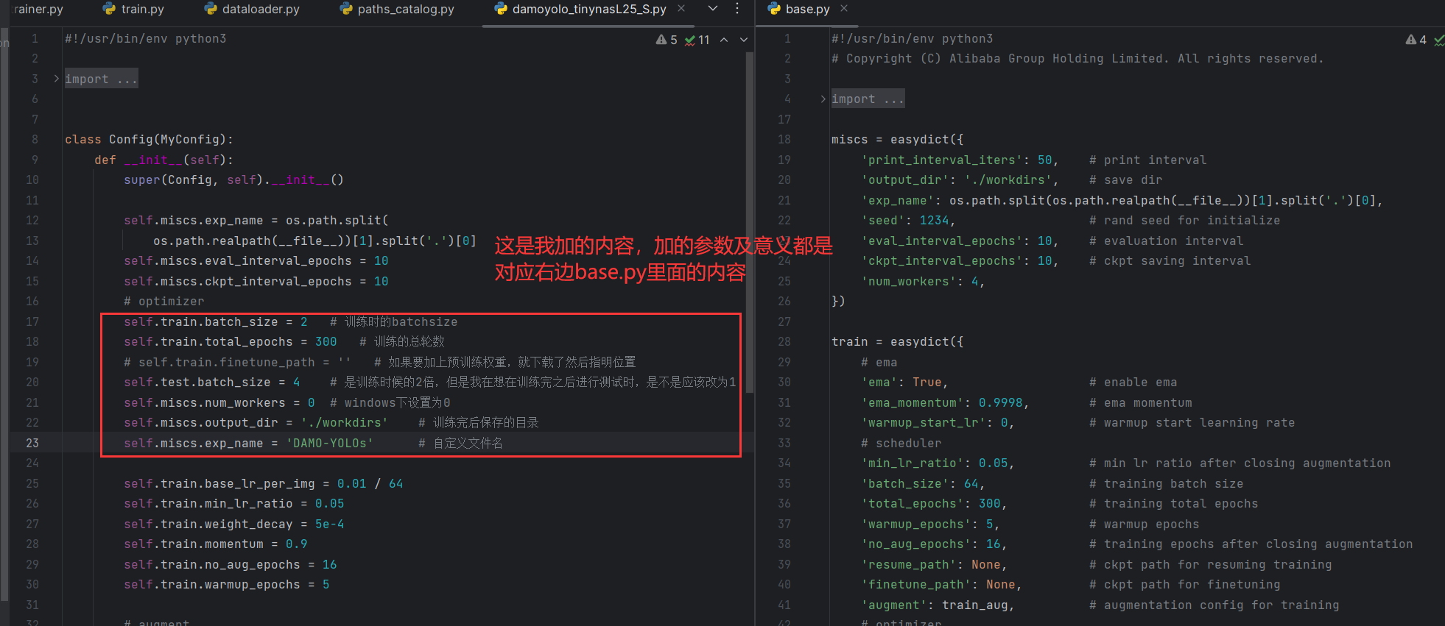Click the './workdirs' string in left editor

coord(345,422)
